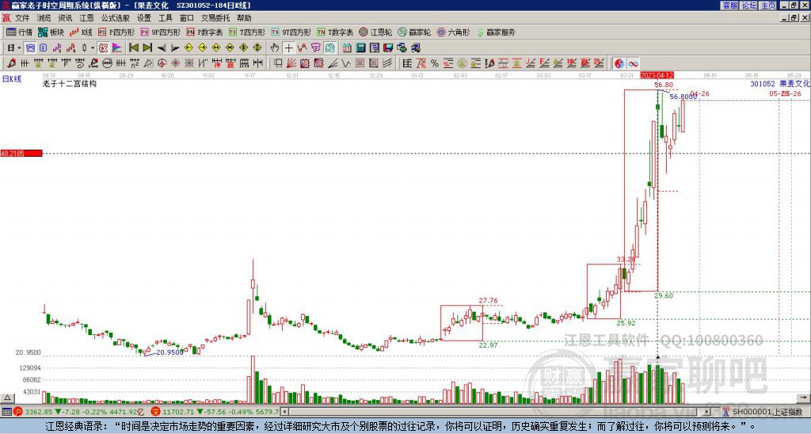
Task: Click the yin-yang taiji icon
Action: (619, 63)
